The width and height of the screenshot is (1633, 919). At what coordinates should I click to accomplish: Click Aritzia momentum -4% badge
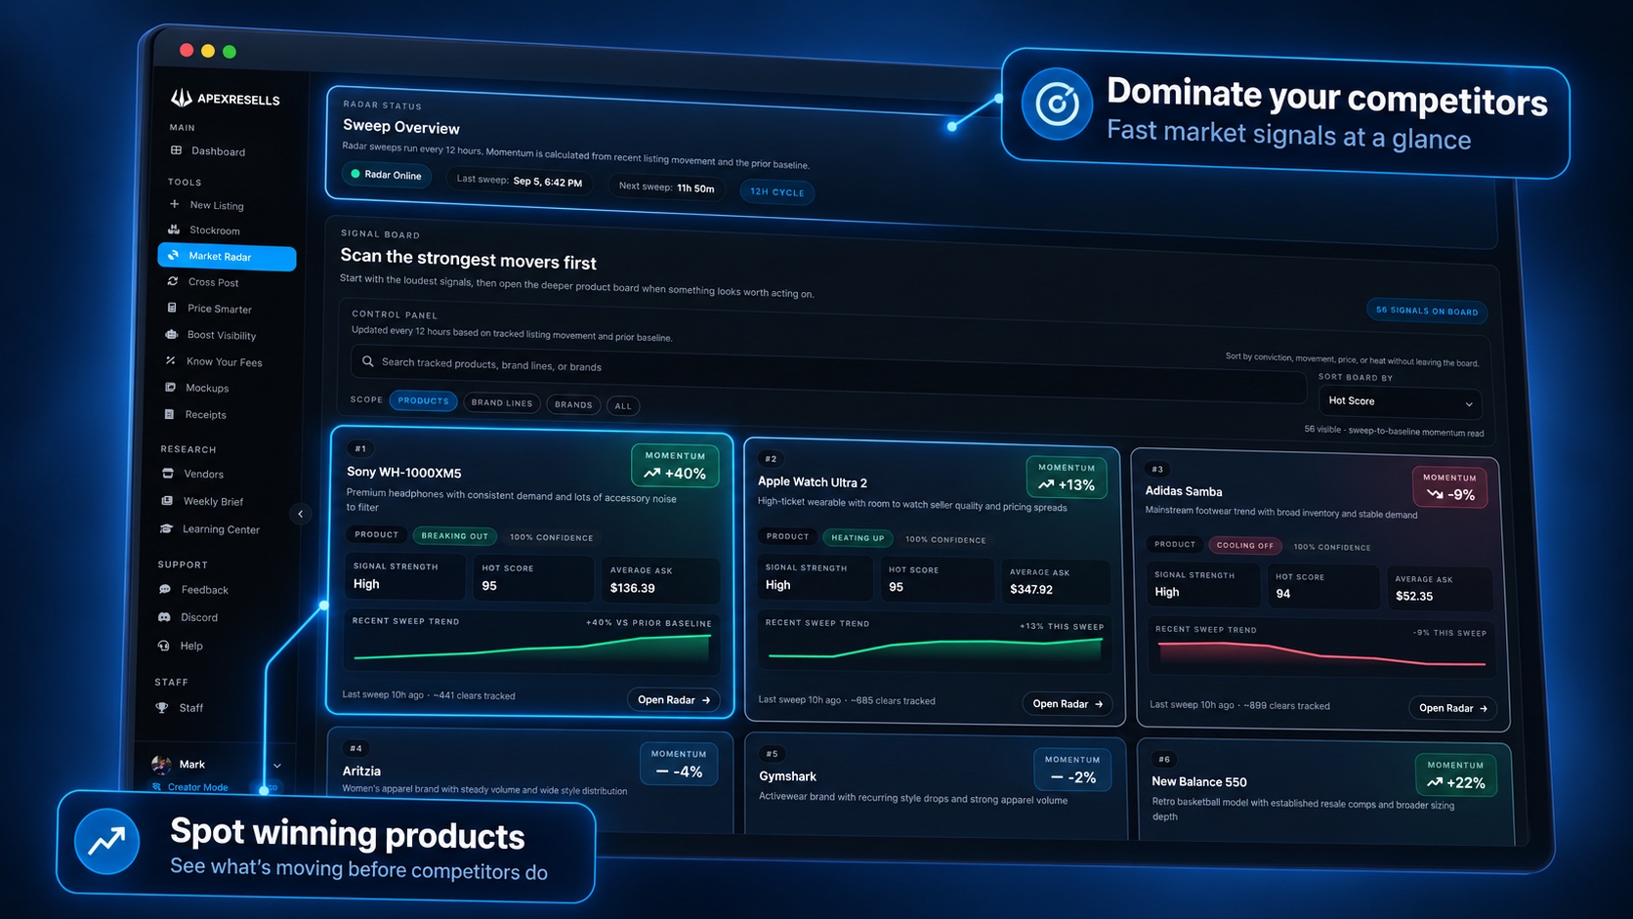coord(679,764)
